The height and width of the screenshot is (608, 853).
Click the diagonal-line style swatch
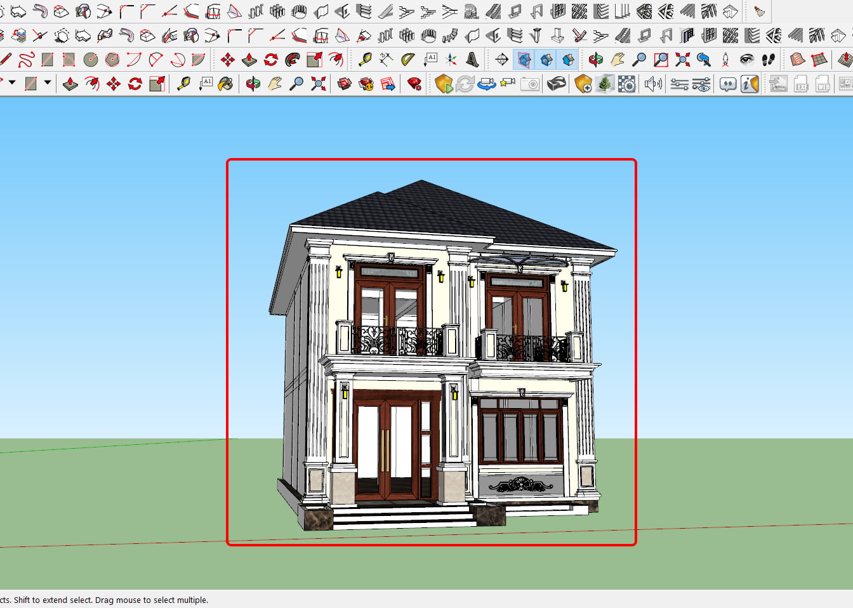point(32,83)
